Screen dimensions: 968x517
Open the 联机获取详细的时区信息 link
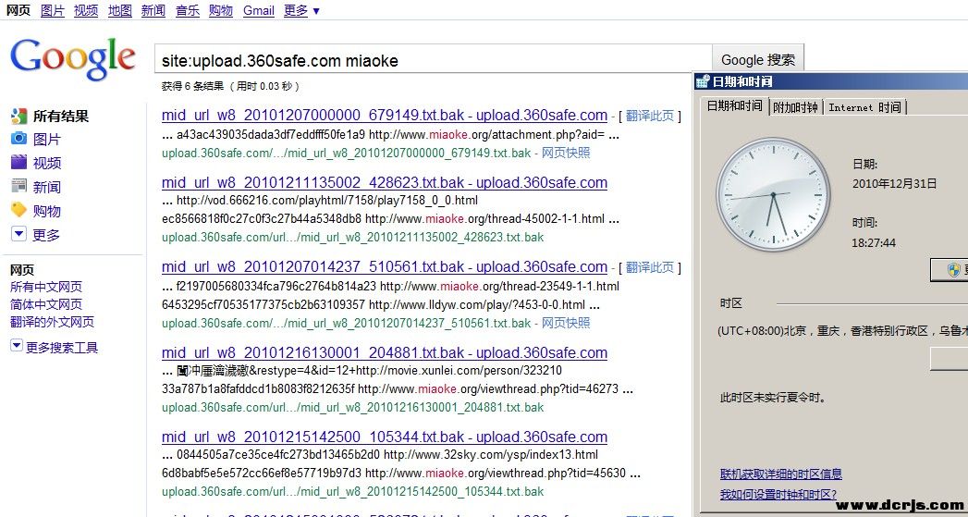pos(780,474)
